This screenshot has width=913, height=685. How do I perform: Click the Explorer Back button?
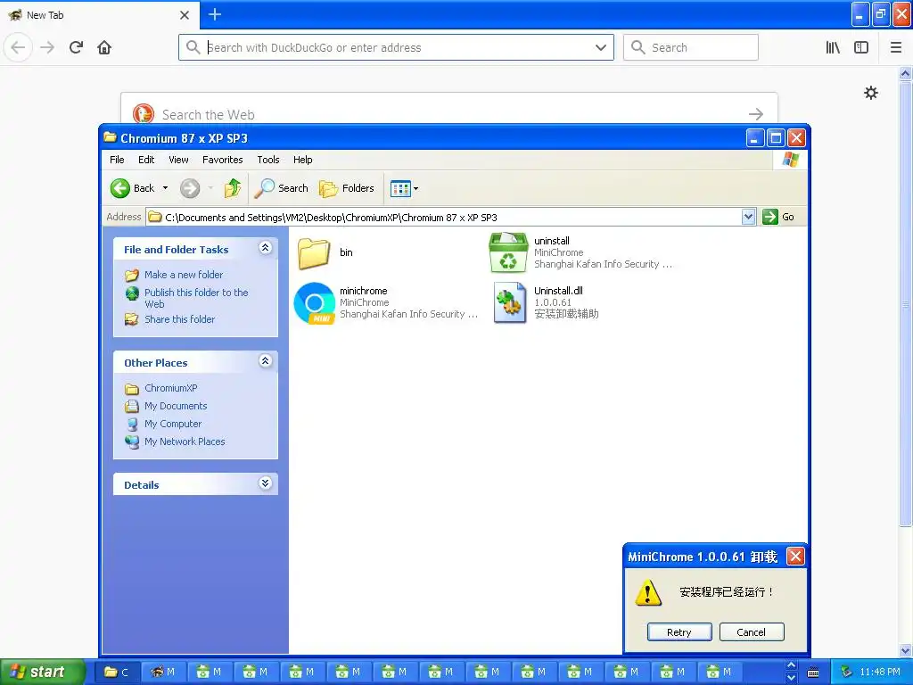(x=133, y=188)
